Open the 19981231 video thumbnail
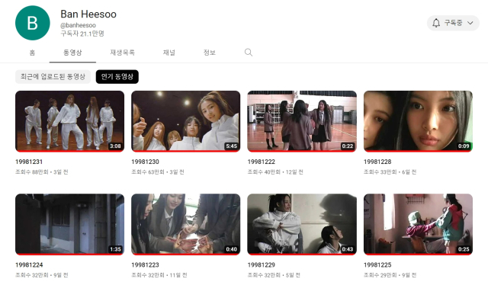Viewport: 488px width, 282px height. coord(69,121)
